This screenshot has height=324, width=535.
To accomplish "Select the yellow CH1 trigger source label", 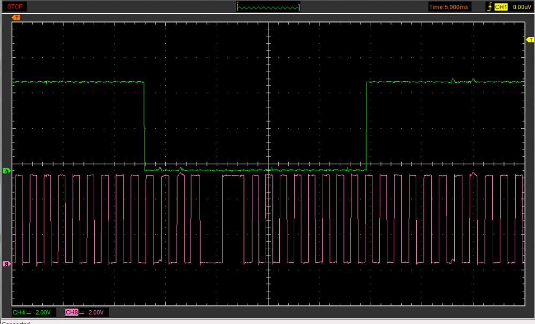I will 501,7.
